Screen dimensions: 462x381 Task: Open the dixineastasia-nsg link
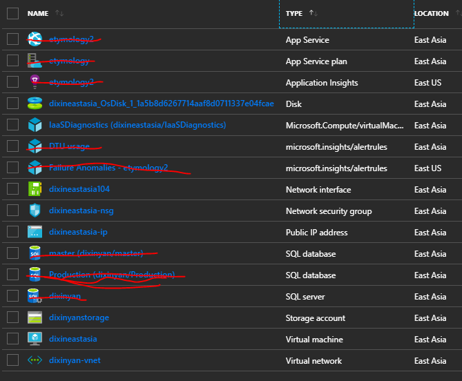coord(81,211)
